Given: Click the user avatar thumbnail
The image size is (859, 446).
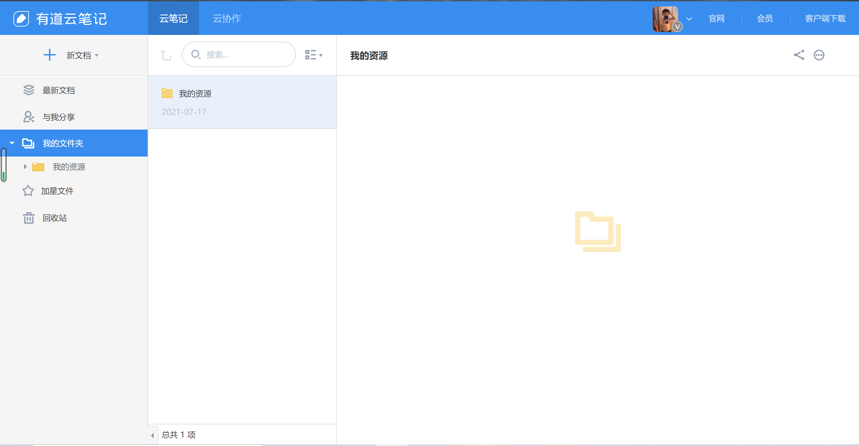Looking at the screenshot, I should click(x=665, y=19).
